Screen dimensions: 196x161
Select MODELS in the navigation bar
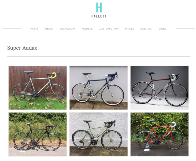87,29
